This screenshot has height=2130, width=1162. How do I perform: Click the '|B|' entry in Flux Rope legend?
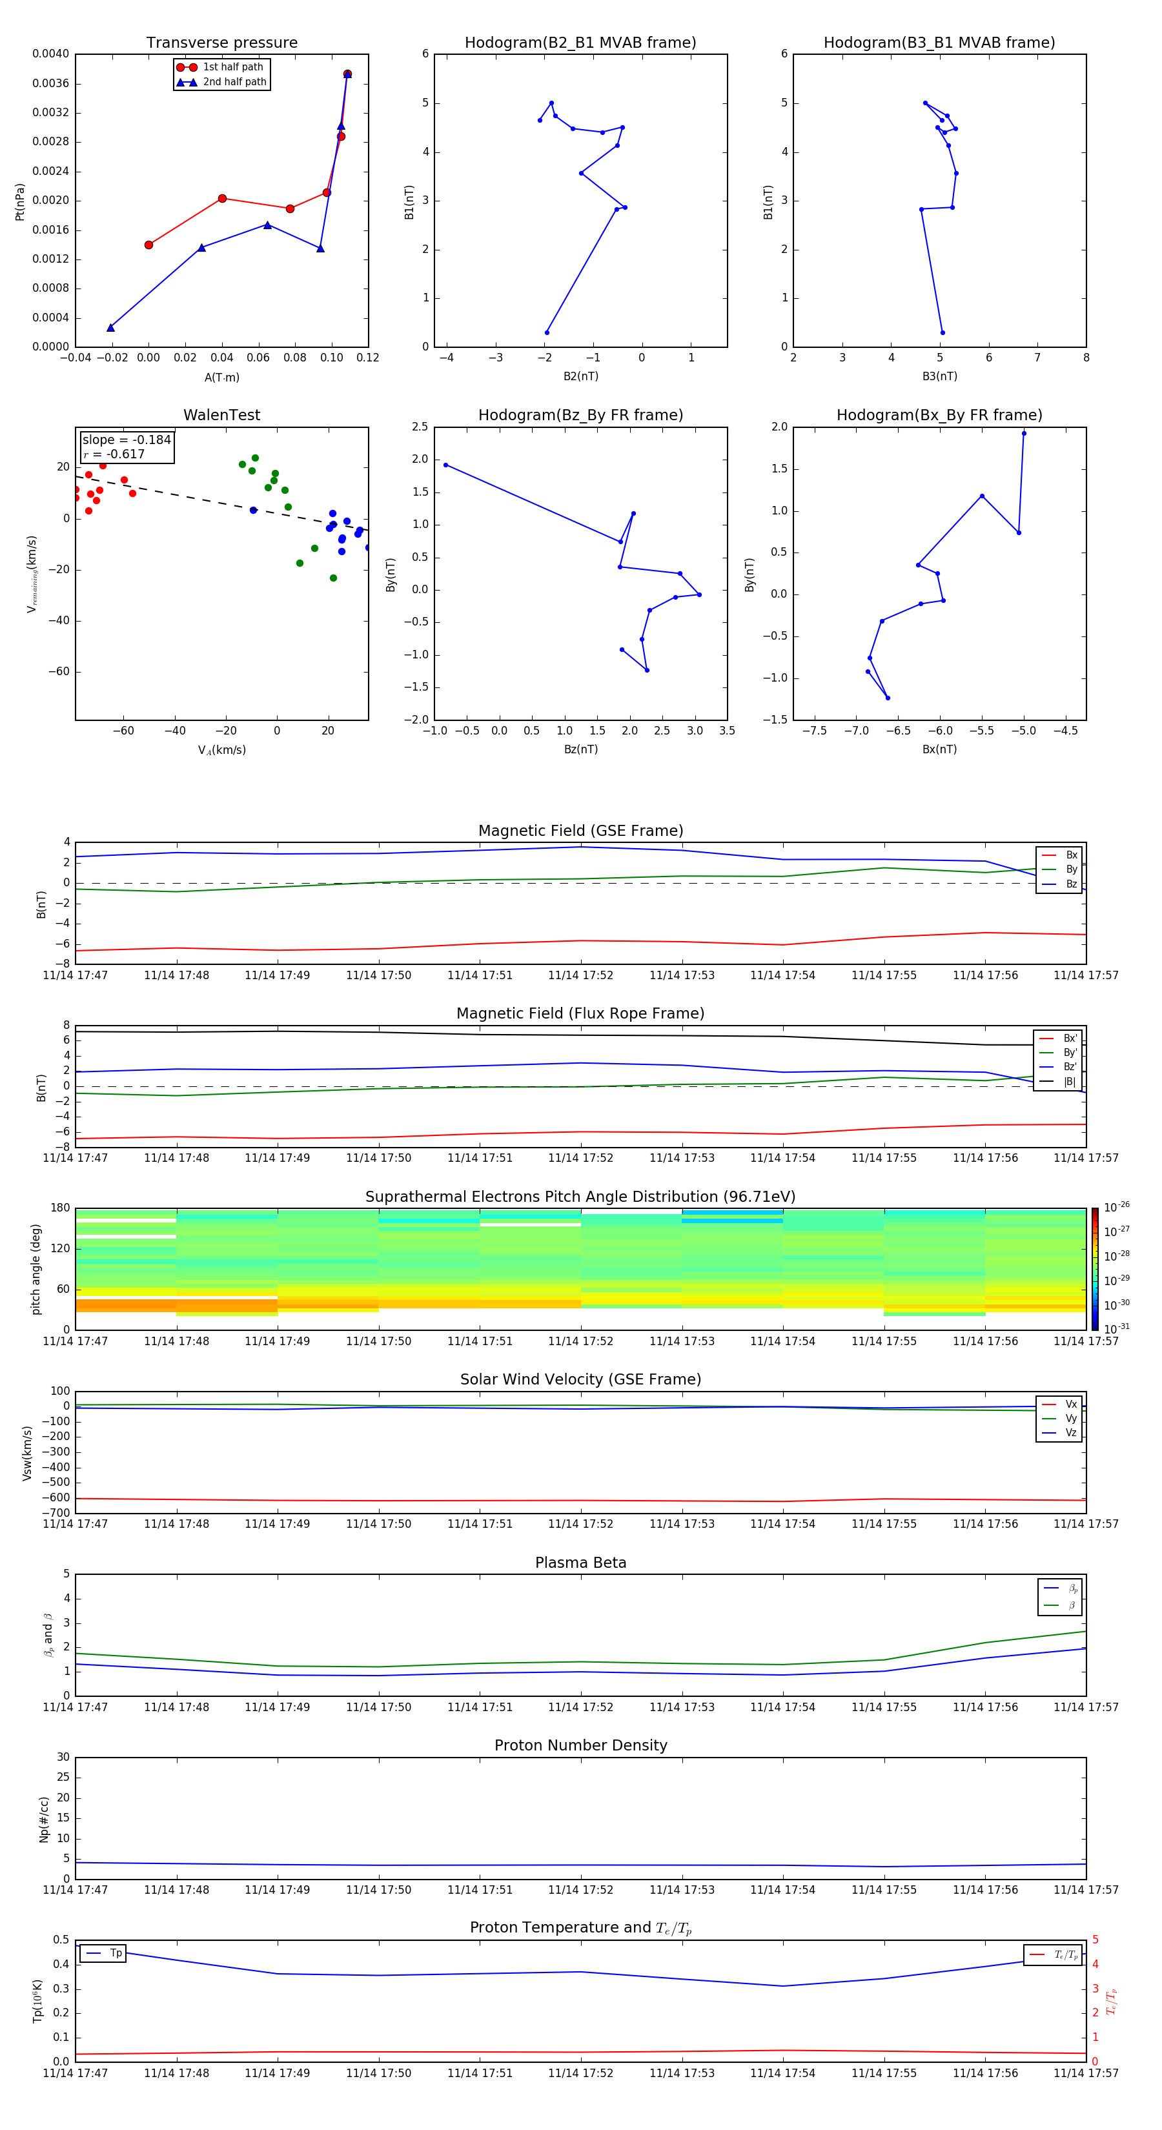[1058, 1082]
